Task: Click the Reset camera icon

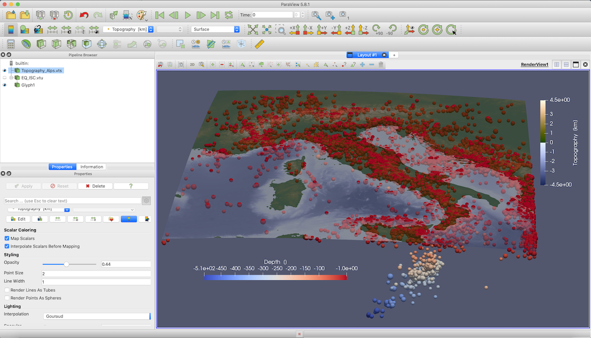Action: (253, 29)
